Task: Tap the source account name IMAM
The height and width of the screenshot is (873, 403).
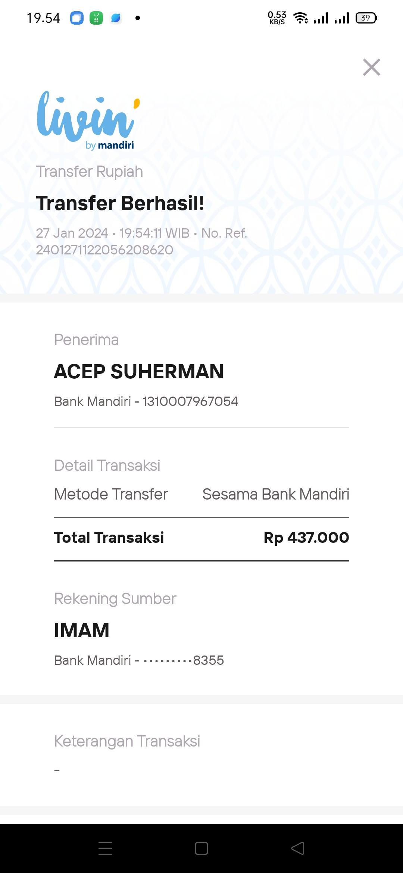Action: (82, 630)
